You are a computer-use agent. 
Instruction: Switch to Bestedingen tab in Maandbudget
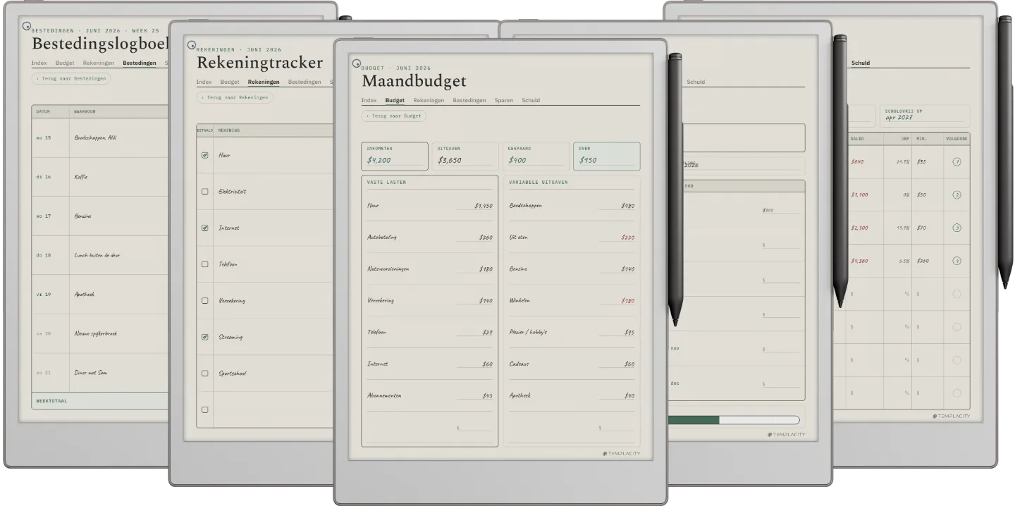(469, 100)
